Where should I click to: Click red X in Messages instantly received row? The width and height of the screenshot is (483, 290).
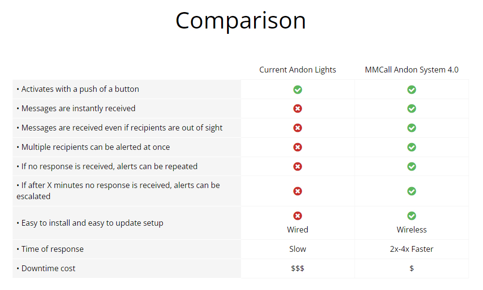click(298, 108)
